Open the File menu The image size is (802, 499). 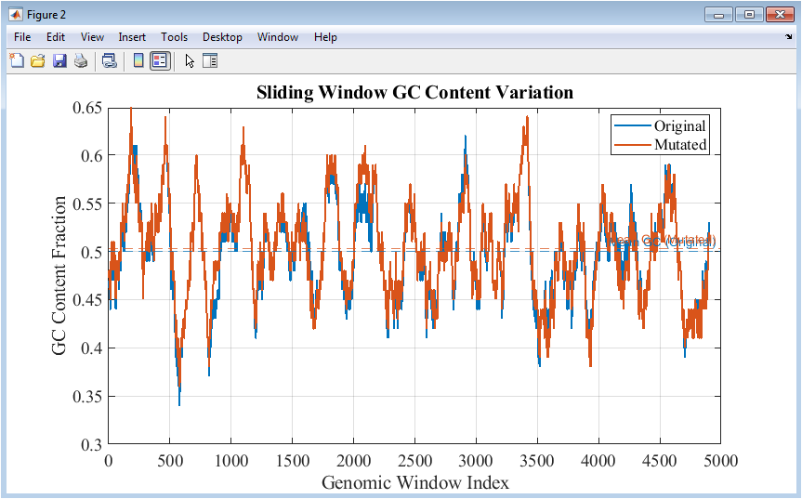tap(22, 37)
